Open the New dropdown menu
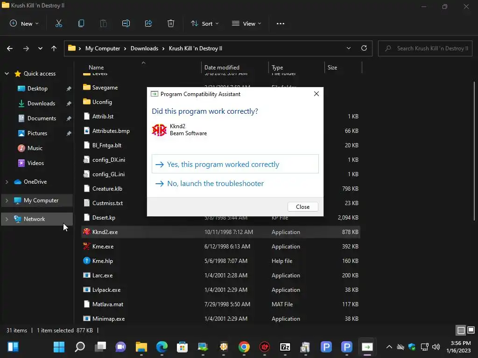 pos(24,23)
